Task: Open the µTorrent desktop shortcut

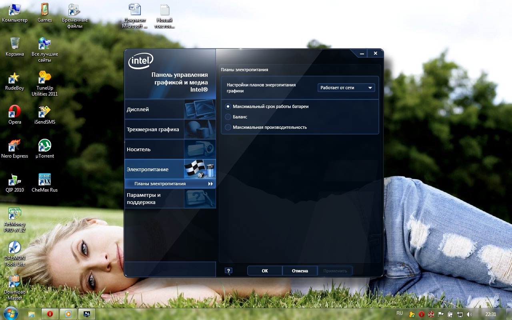Action: tap(44, 146)
